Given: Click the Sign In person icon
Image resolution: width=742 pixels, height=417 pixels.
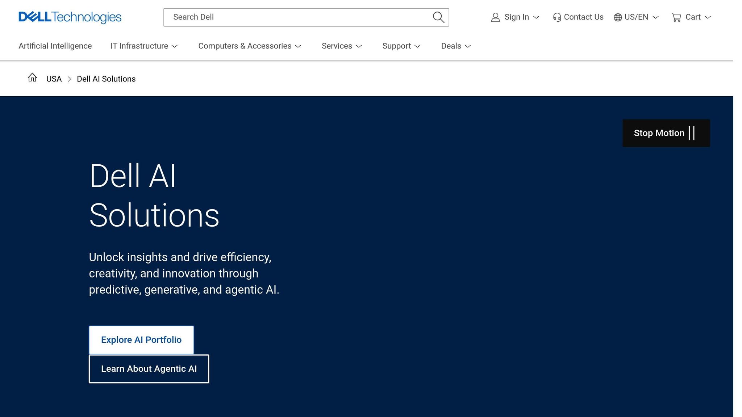Looking at the screenshot, I should click(x=495, y=17).
